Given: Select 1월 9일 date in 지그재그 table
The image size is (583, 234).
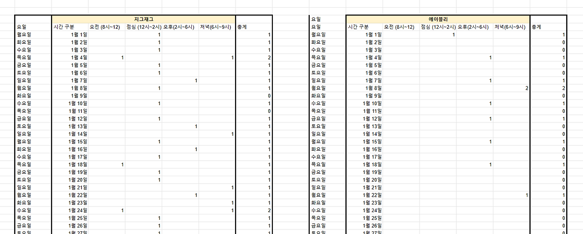Looking at the screenshot, I should [79, 96].
